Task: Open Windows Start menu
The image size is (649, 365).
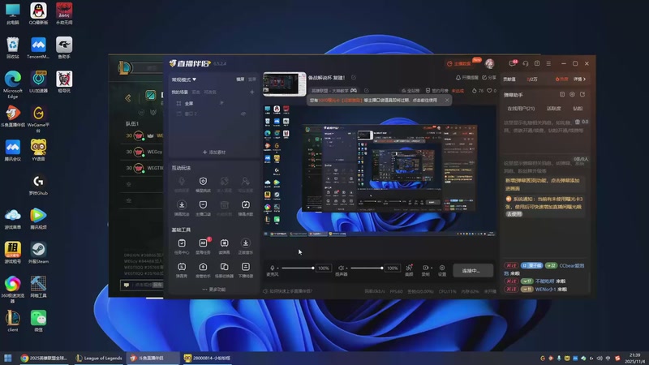Action: (7, 358)
